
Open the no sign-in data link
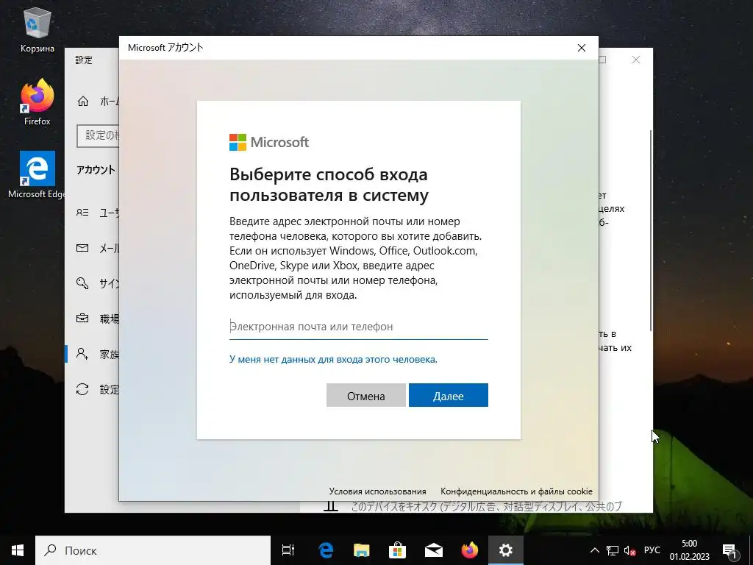tap(333, 359)
